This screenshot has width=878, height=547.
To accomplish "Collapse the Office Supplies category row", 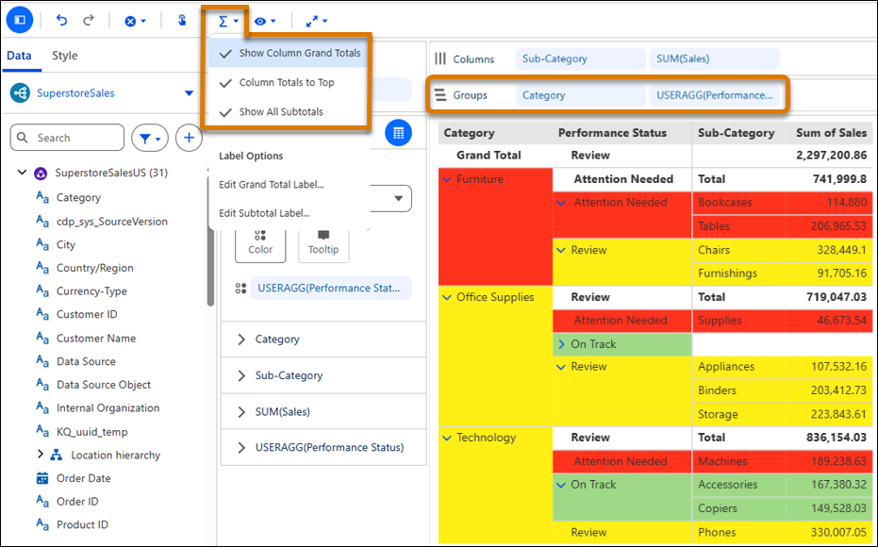I will (x=447, y=297).
